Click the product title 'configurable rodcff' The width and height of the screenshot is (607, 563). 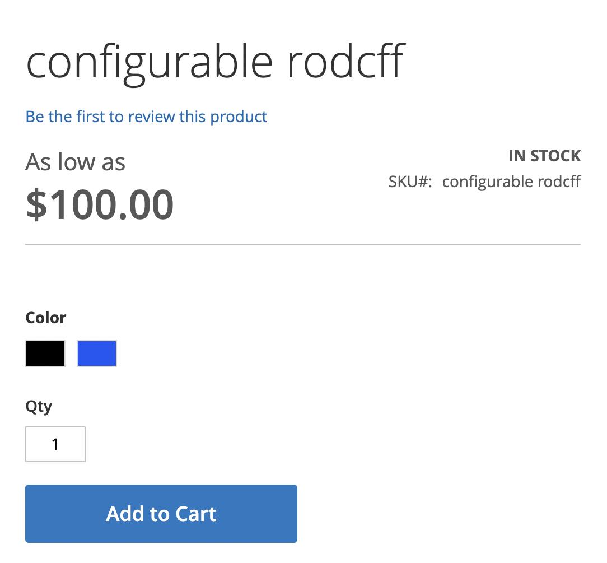click(x=215, y=61)
